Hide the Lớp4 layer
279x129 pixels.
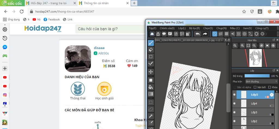pos(234,103)
